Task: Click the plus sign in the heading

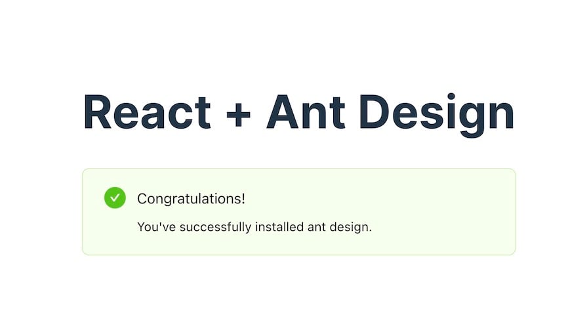Action: click(x=239, y=115)
